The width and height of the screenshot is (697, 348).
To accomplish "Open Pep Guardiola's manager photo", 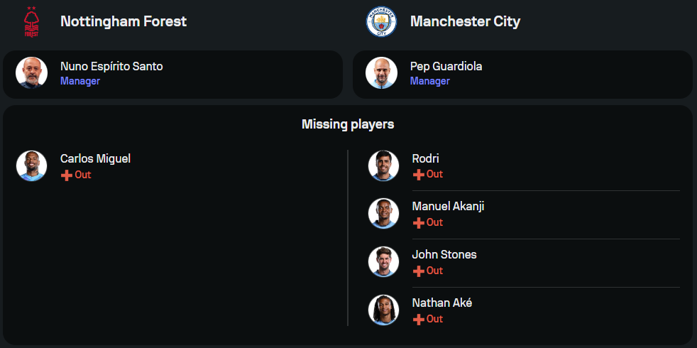I will point(381,73).
